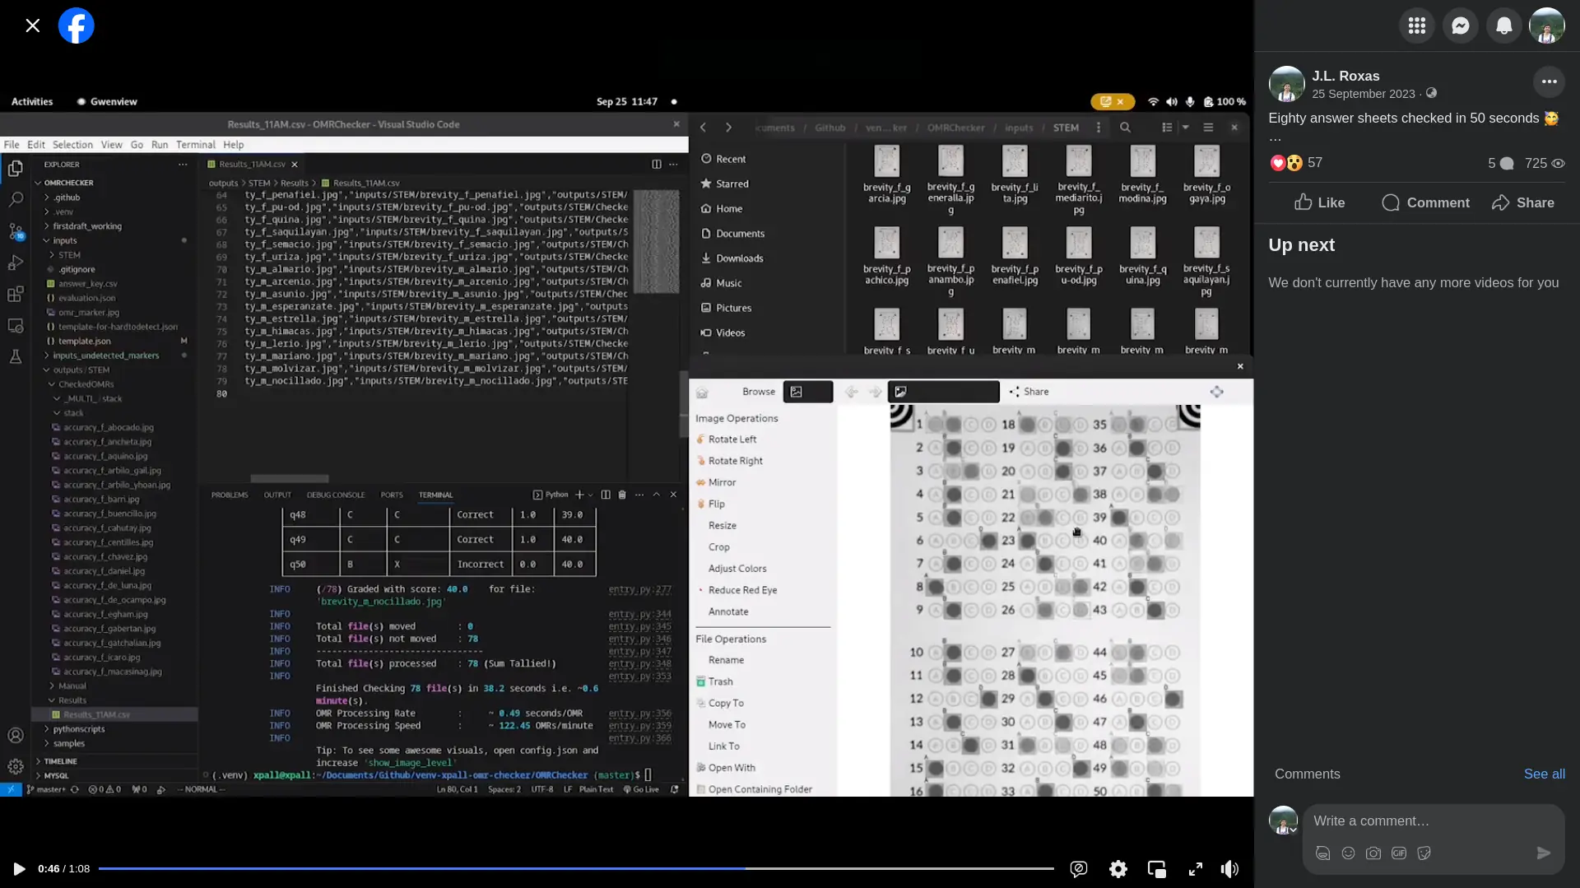View the post comments count 5
This screenshot has width=1580, height=888.
tap(1500, 163)
